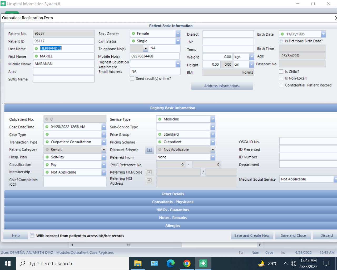The image size is (337, 270).
Task: Expand the Weight unit kgs dropdown
Action: (x=251, y=57)
